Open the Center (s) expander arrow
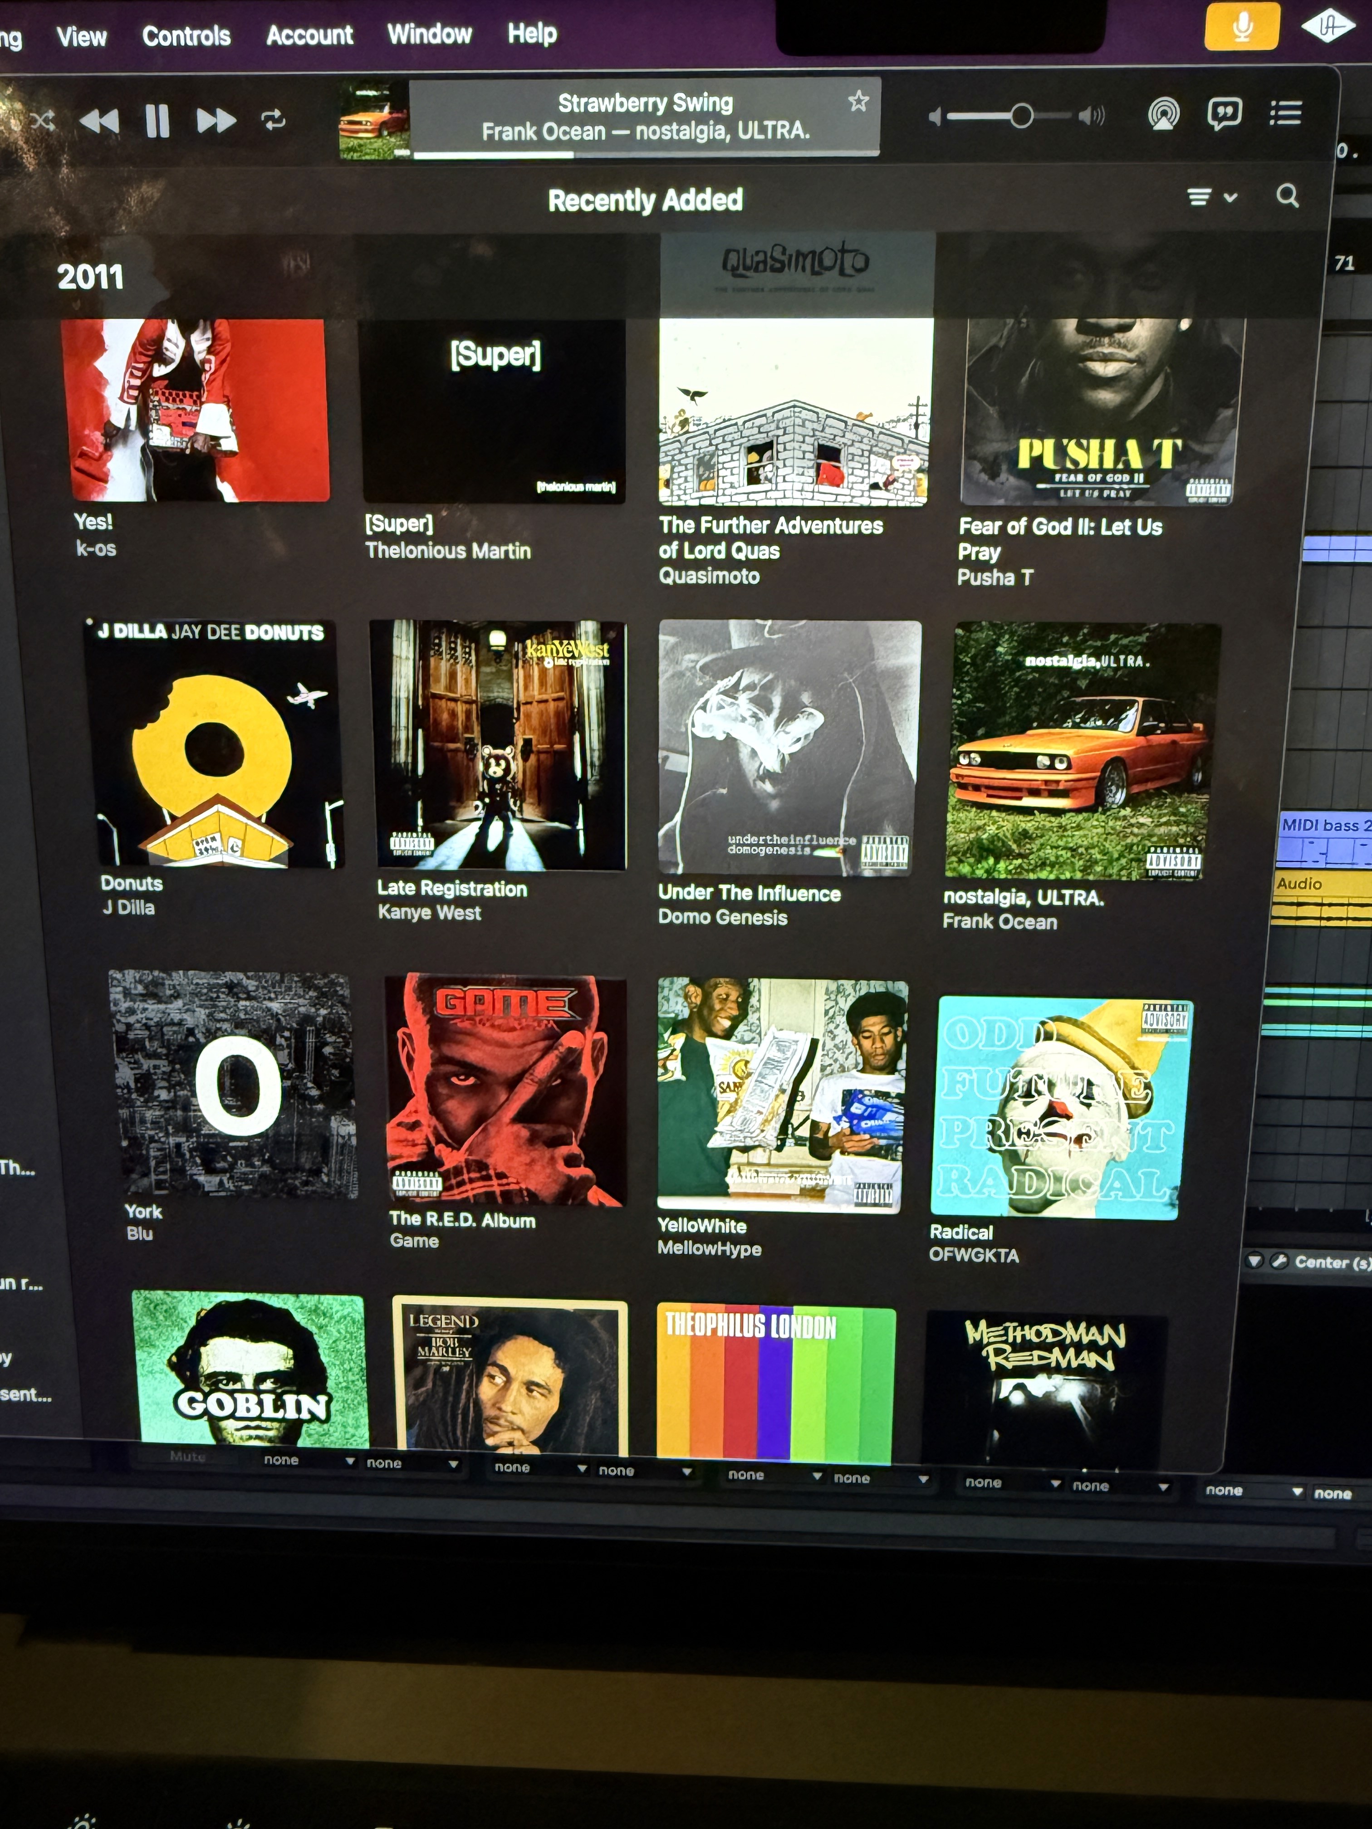1372x1829 pixels. pos(1254,1261)
